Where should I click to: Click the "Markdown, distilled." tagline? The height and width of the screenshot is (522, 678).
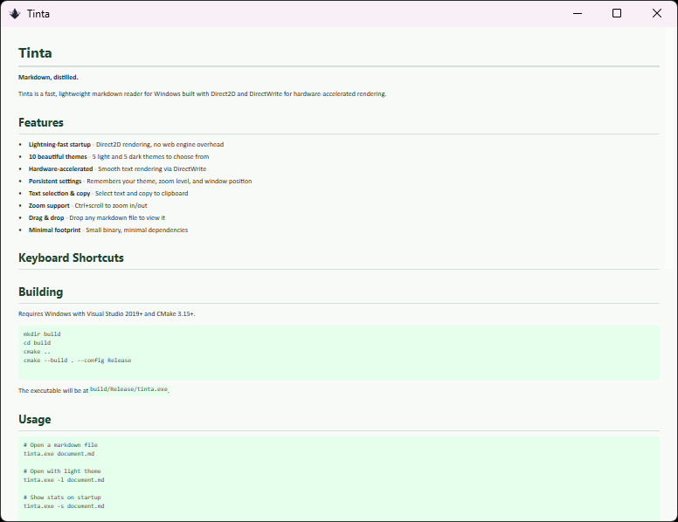coord(48,77)
